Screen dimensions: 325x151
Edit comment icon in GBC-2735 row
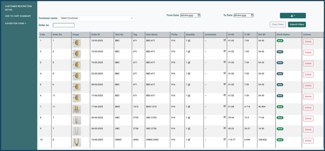[x=224, y=117]
